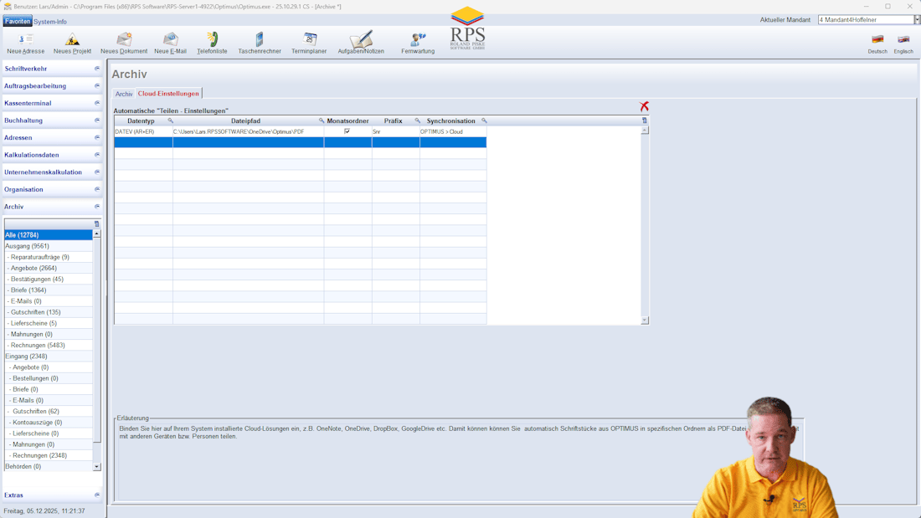Launch the Taschenrechner
Screen dimensions: 921x518
coord(259,40)
